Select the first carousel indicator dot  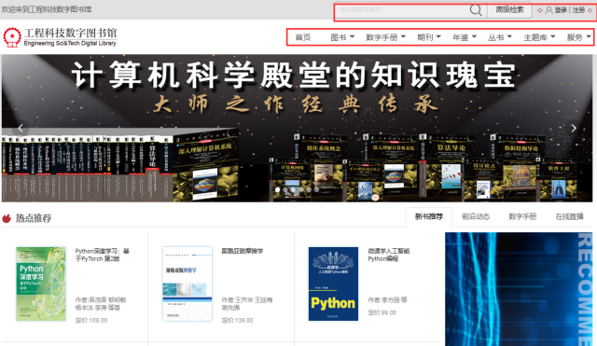278,189
